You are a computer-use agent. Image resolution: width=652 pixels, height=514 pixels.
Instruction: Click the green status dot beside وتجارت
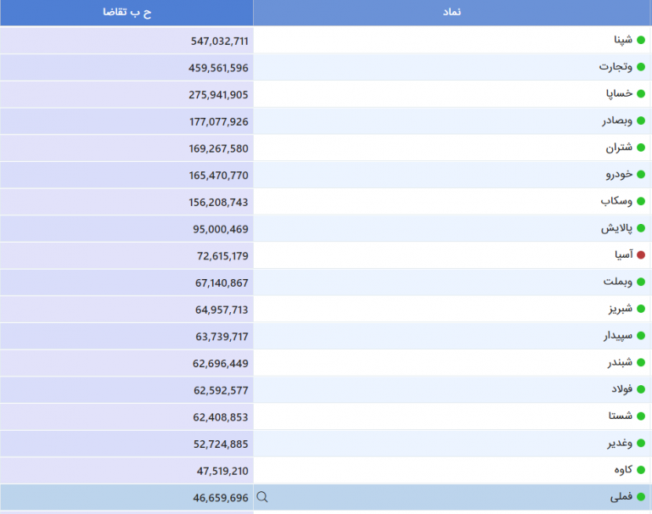point(641,67)
